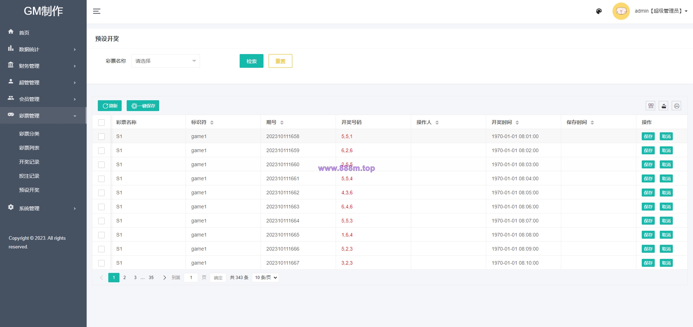Check the row for 期号 202310111662
Viewport: 693px width, 327px height.
tap(101, 193)
